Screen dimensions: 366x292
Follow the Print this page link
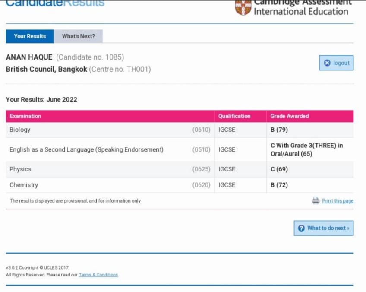pyautogui.click(x=338, y=201)
